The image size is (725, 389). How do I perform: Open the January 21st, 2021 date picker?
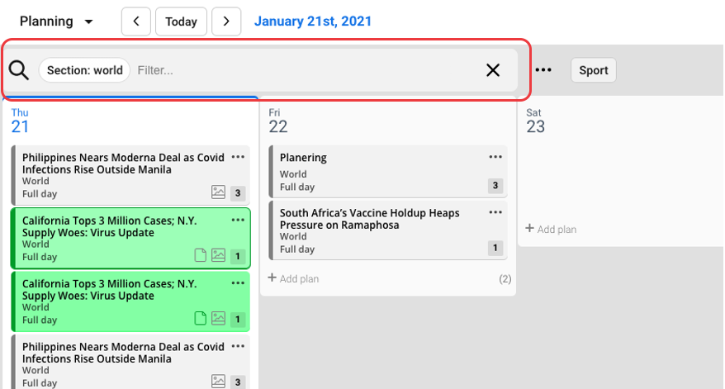313,21
